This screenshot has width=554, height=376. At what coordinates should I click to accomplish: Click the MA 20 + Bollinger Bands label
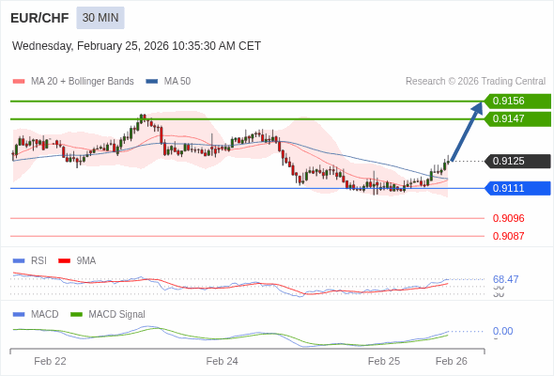tap(83, 82)
